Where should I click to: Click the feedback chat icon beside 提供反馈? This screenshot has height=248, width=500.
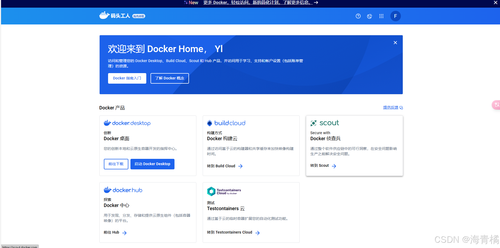(x=401, y=108)
